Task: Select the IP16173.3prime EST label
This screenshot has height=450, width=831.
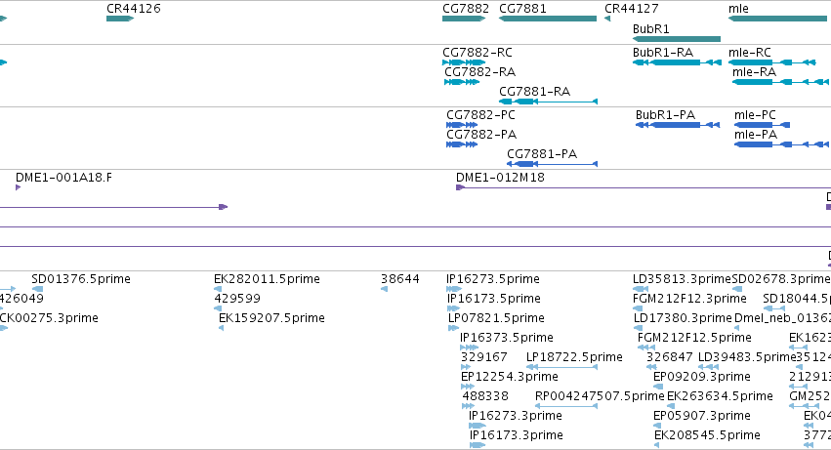Action: tap(517, 436)
